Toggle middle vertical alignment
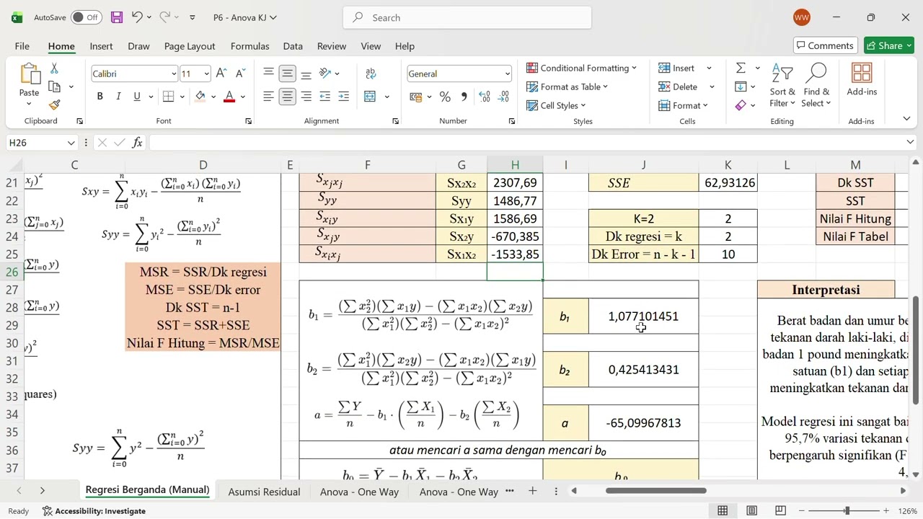 point(287,74)
